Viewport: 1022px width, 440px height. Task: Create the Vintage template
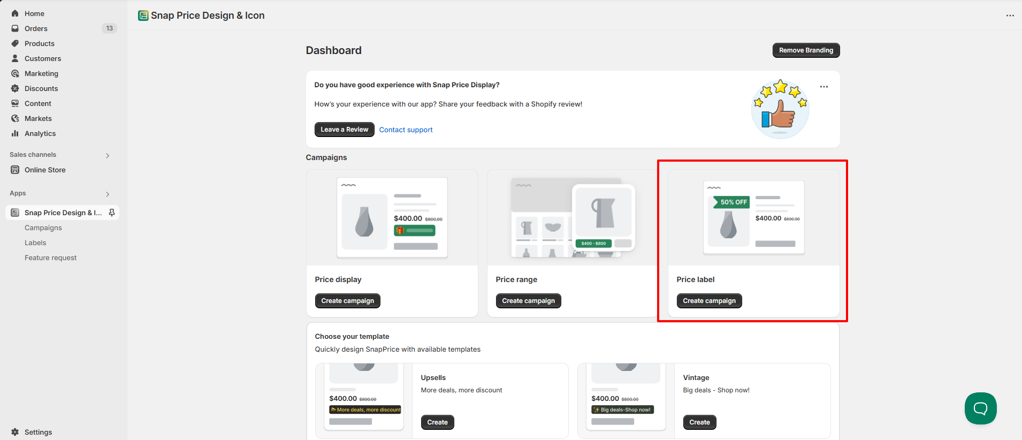pyautogui.click(x=699, y=422)
